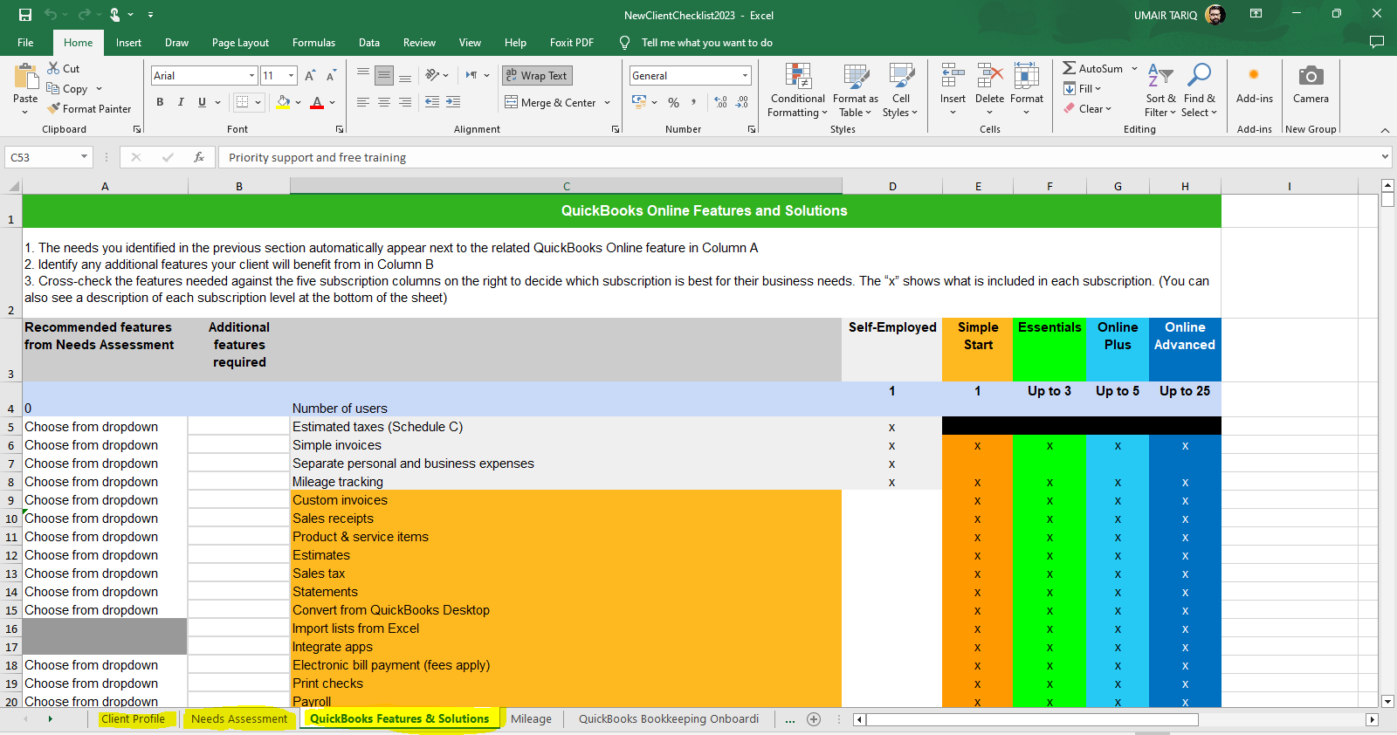Click the Save icon in title bar
Screen dimensions: 1397x735
coord(25,15)
